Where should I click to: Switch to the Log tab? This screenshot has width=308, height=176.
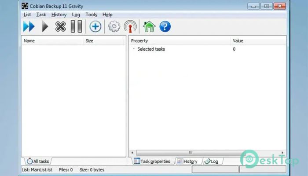point(211,161)
